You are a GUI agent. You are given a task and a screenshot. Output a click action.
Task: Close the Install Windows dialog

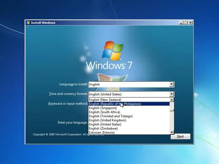coord(190,23)
